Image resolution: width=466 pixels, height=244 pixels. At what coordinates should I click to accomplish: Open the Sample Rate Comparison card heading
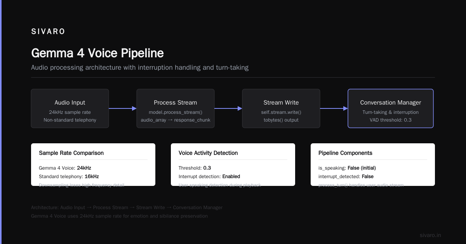pos(71,153)
